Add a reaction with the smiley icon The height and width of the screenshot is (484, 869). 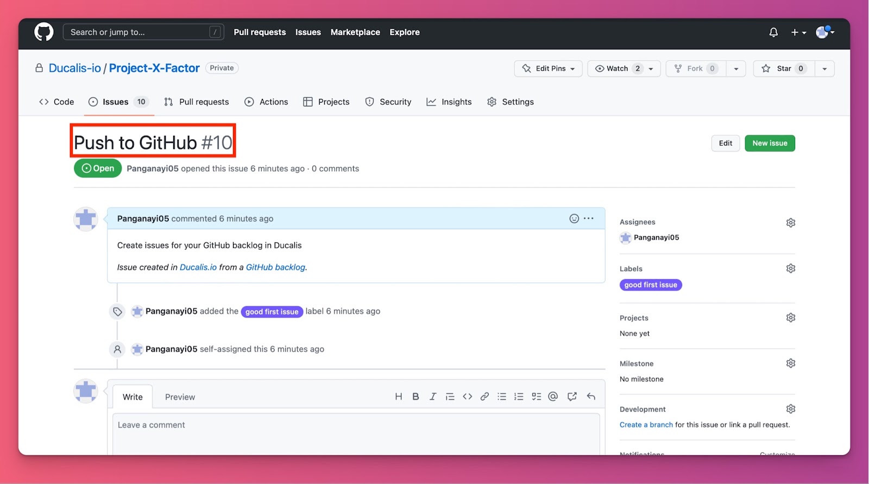pos(574,218)
